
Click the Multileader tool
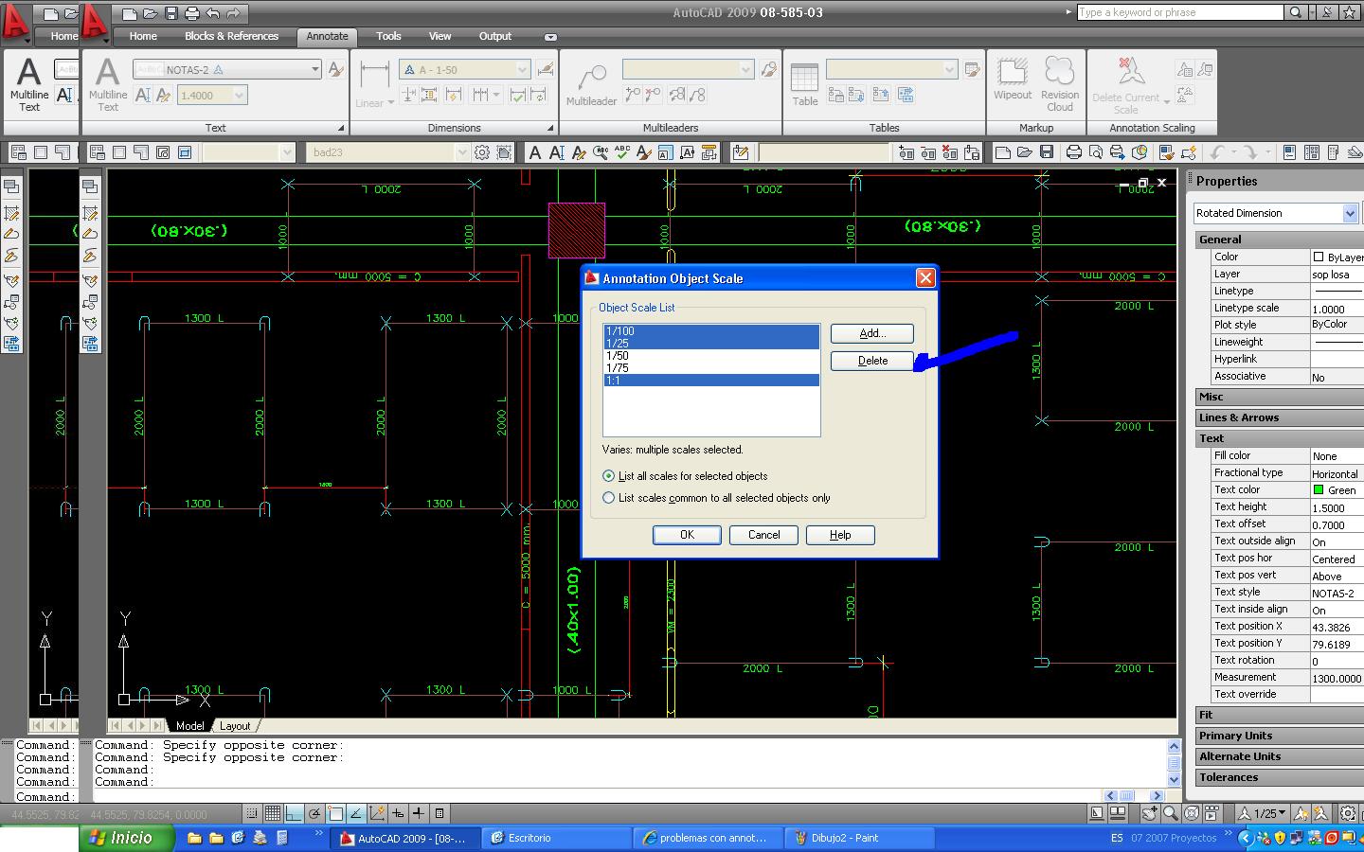click(x=591, y=84)
